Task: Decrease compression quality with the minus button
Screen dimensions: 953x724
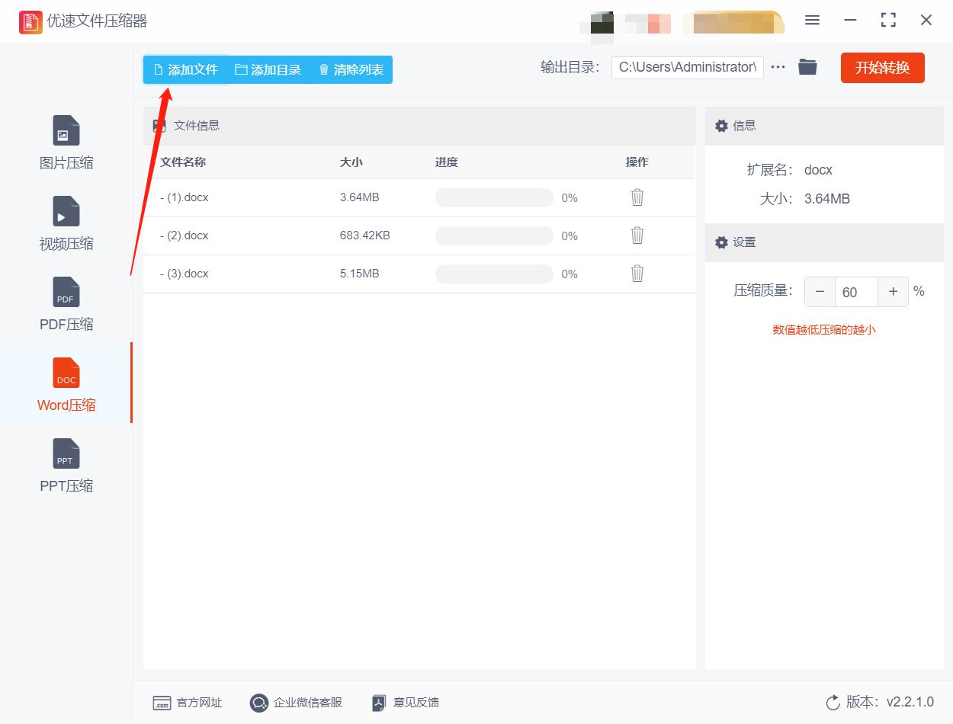Action: tap(820, 291)
